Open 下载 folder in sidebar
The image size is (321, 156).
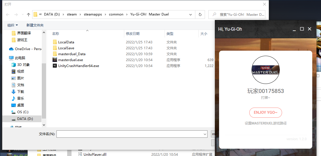tap(18, 92)
